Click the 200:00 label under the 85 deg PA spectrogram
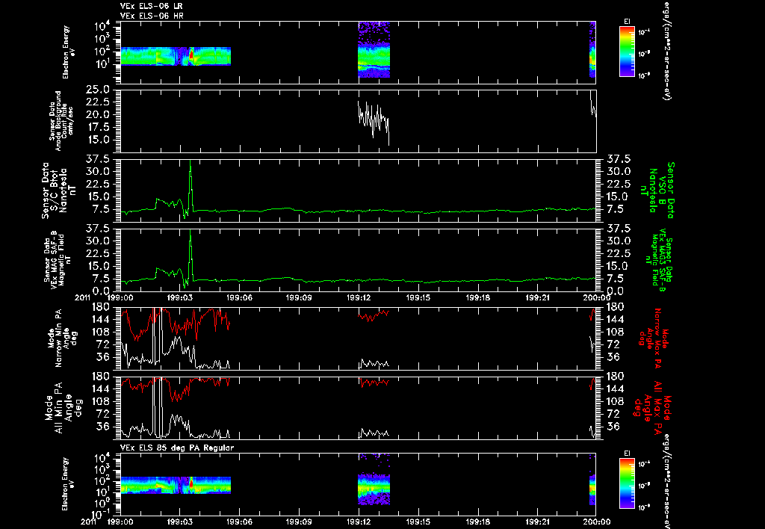765x529 pixels. (x=596, y=522)
